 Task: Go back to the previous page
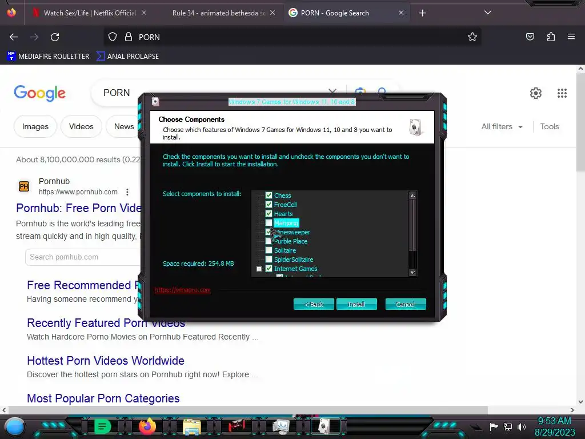14,37
